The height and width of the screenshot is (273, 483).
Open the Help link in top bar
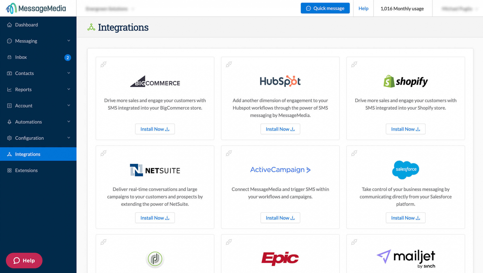click(x=363, y=8)
